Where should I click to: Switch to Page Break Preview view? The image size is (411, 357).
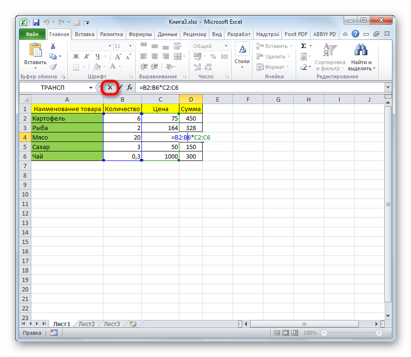(295, 333)
